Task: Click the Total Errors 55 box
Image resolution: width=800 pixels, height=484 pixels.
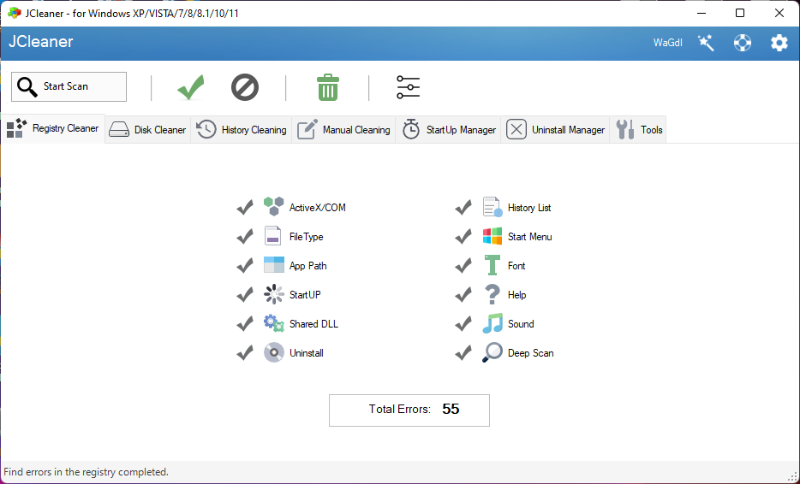Action: 409,410
